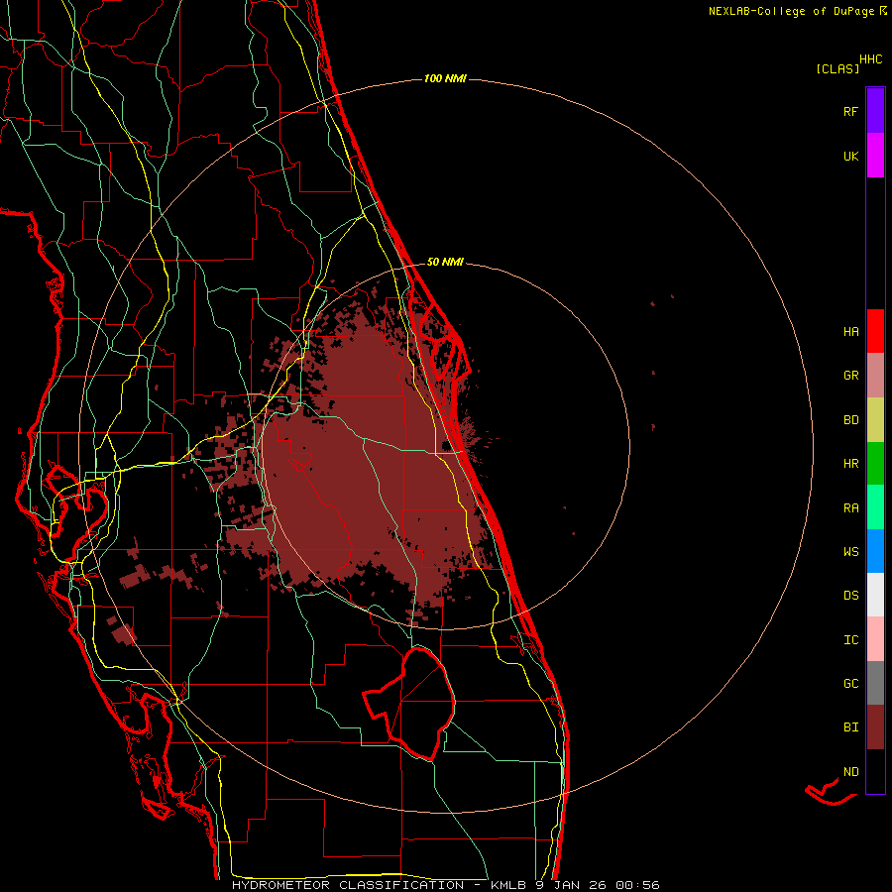Click the 'ND' legend label
892x892 pixels.
point(850,772)
